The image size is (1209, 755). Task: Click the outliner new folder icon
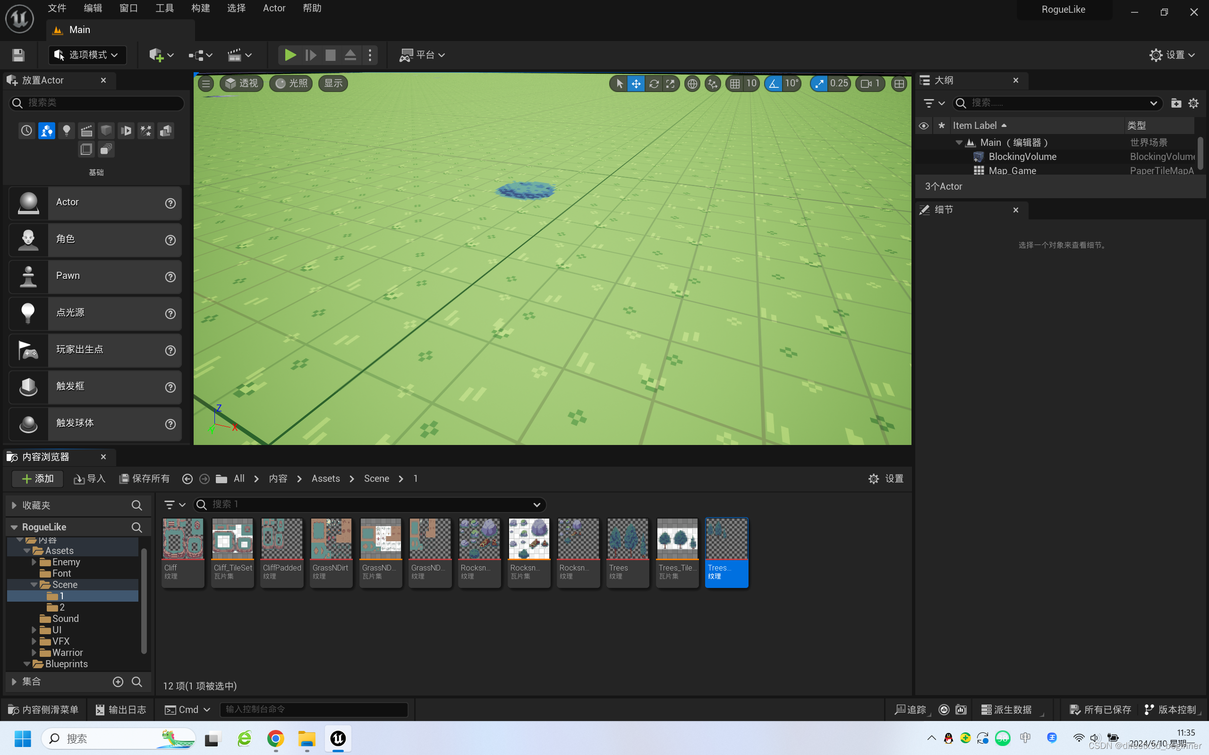click(1176, 103)
